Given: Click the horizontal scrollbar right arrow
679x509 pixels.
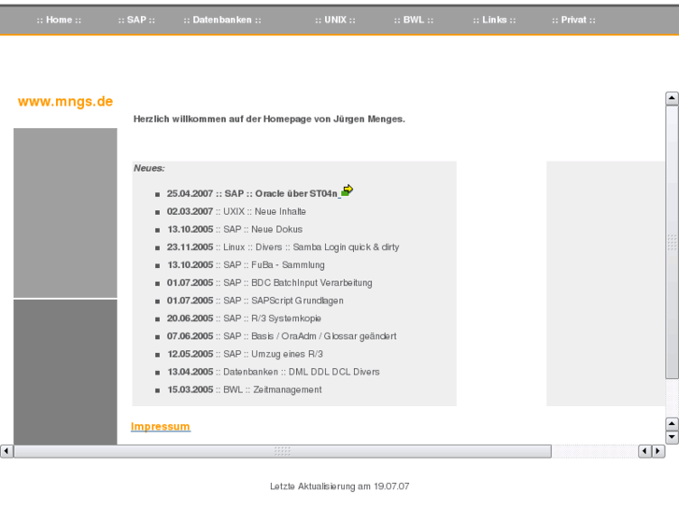Looking at the screenshot, I should coord(658,451).
